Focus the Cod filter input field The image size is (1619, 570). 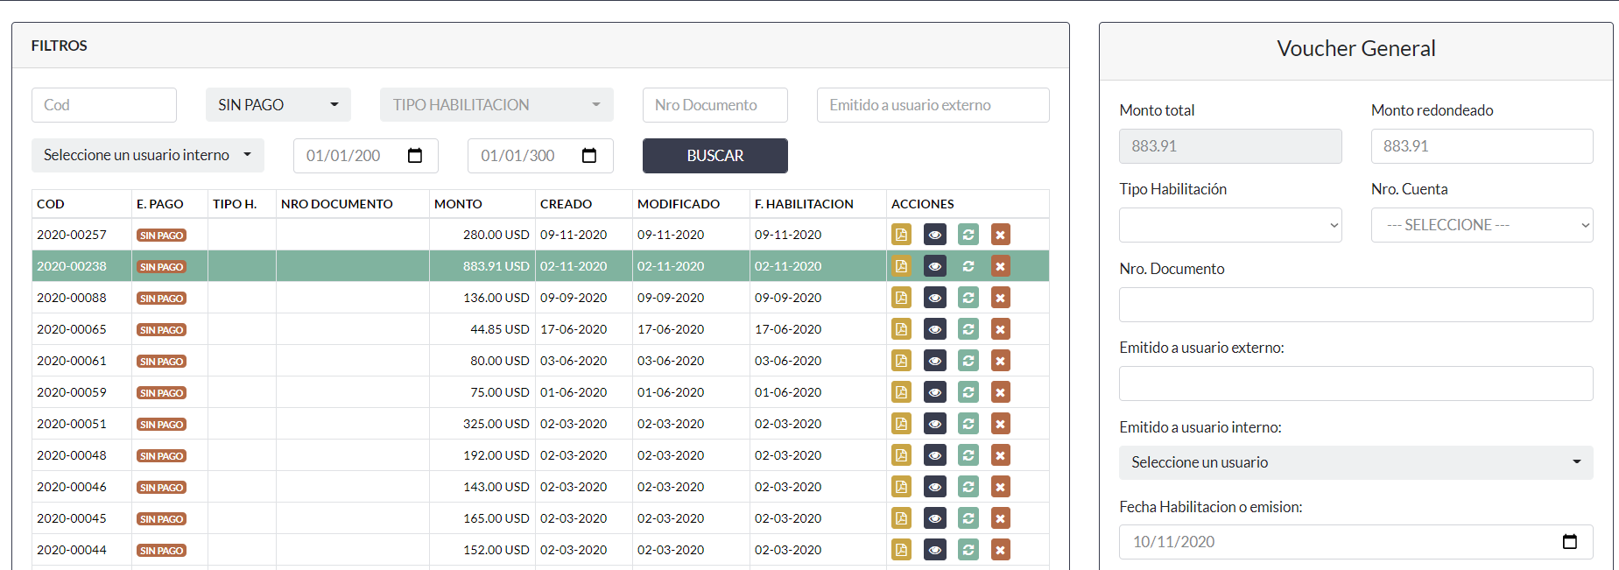point(103,105)
